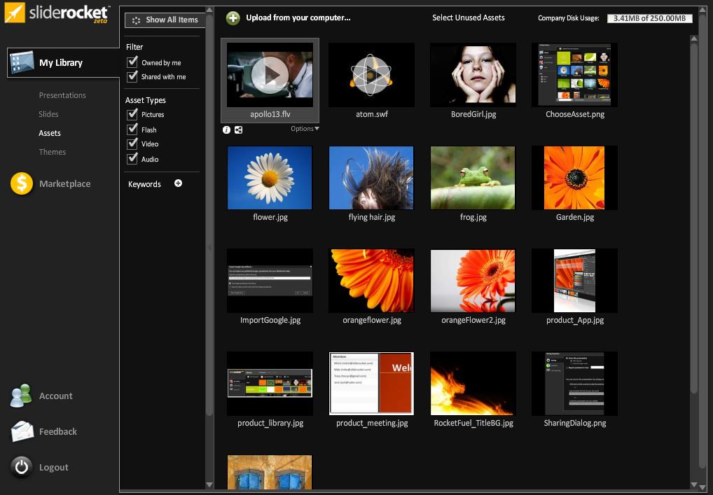Play the atom.swf flash preview
Screen dimensions: 713x495
[x=371, y=75]
